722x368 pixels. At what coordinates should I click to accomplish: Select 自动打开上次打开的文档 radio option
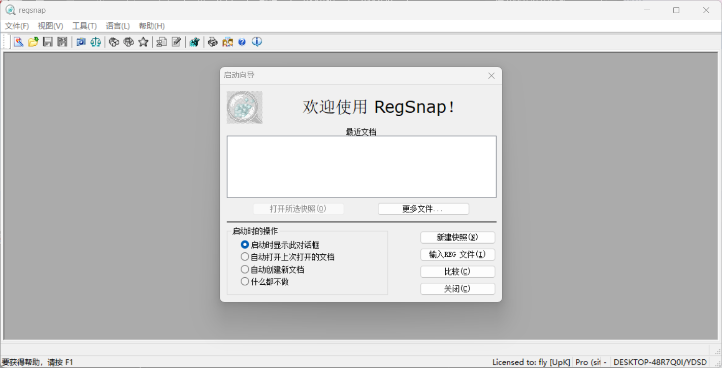(x=288, y=257)
